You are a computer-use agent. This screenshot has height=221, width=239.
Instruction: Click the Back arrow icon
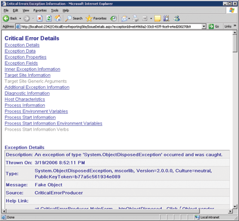6,19
